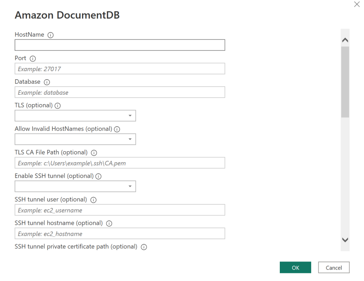Click the Allow Invalid HostNames info icon
Screen dimensions: 364x281
[117, 129]
